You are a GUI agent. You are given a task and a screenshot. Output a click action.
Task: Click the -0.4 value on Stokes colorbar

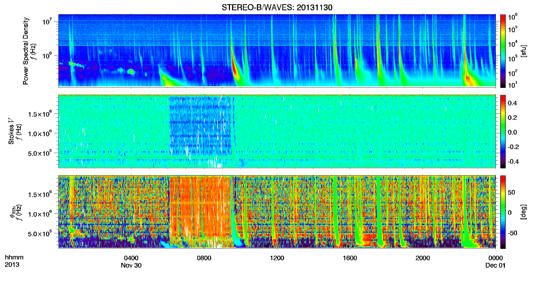pos(513,161)
